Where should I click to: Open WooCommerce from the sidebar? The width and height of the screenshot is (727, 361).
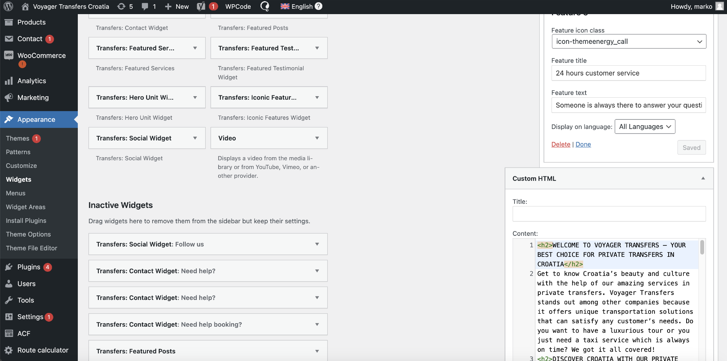[41, 56]
